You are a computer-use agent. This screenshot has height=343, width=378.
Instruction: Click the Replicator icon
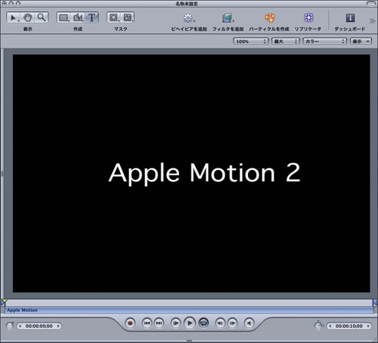tap(308, 18)
